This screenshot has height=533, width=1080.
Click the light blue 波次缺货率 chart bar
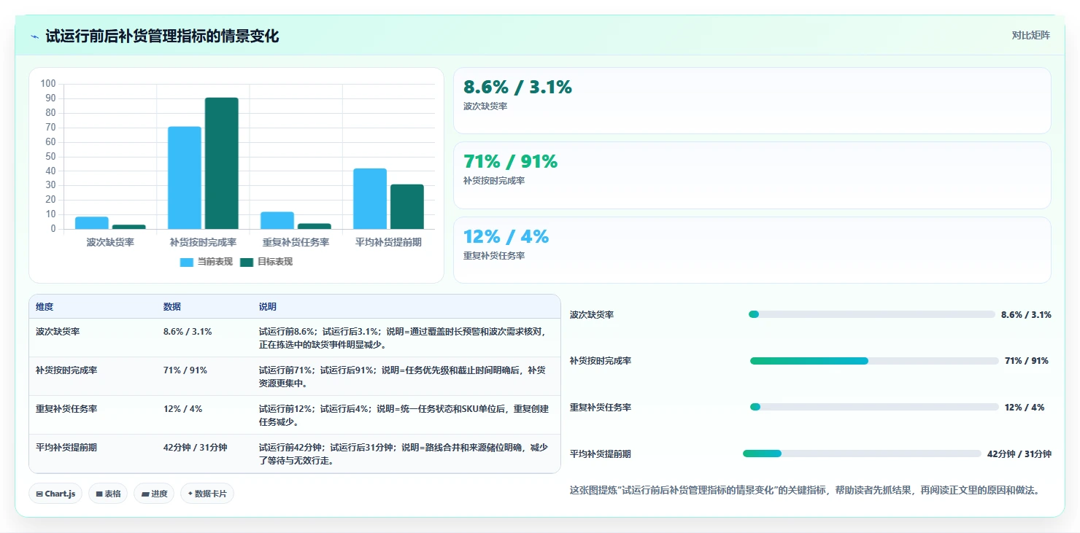pyautogui.click(x=92, y=223)
